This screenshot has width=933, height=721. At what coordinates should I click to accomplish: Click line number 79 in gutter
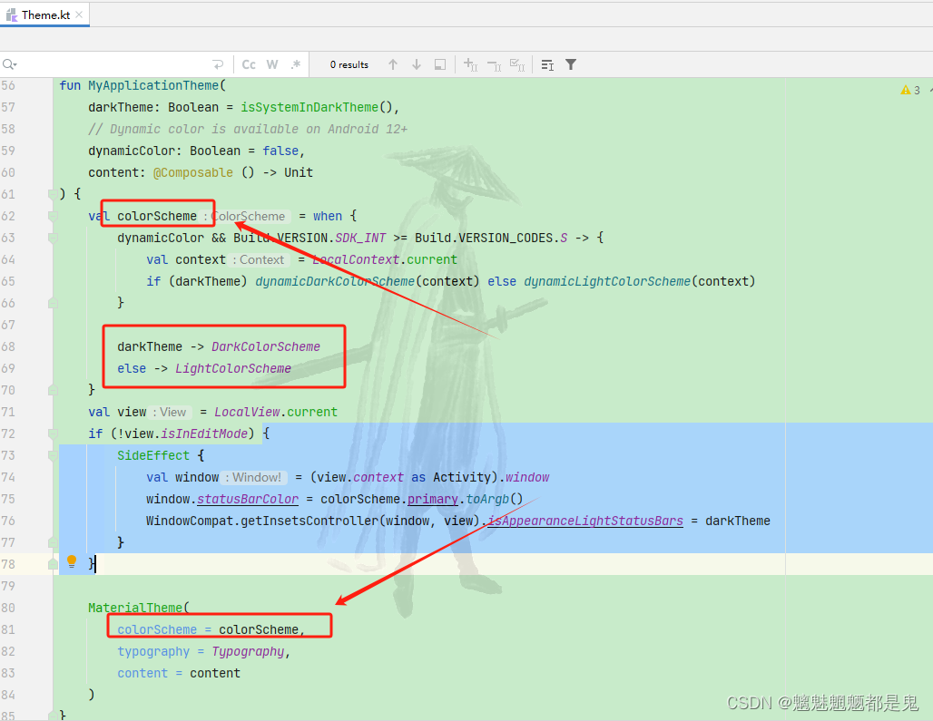click(8, 586)
